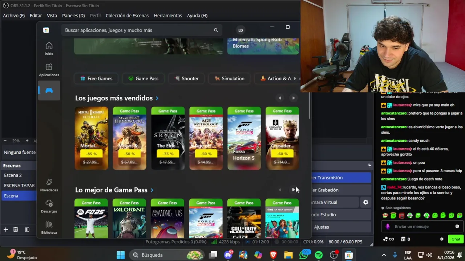Add a new scene in OBS

tap(6, 229)
